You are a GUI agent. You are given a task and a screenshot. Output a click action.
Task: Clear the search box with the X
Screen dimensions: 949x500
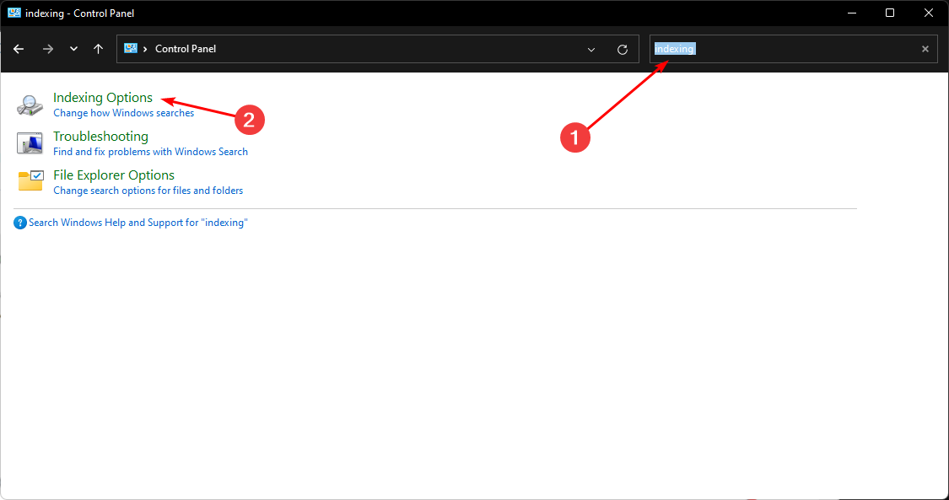click(x=925, y=49)
